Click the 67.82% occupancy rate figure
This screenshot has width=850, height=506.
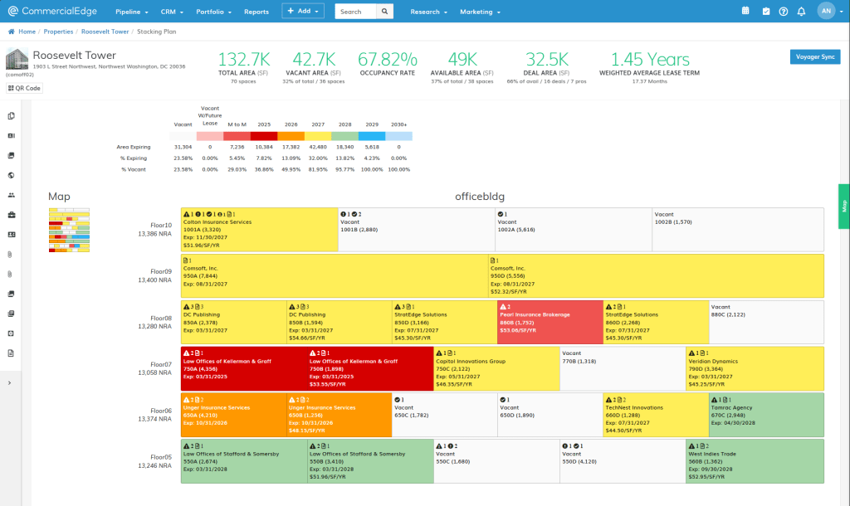387,59
